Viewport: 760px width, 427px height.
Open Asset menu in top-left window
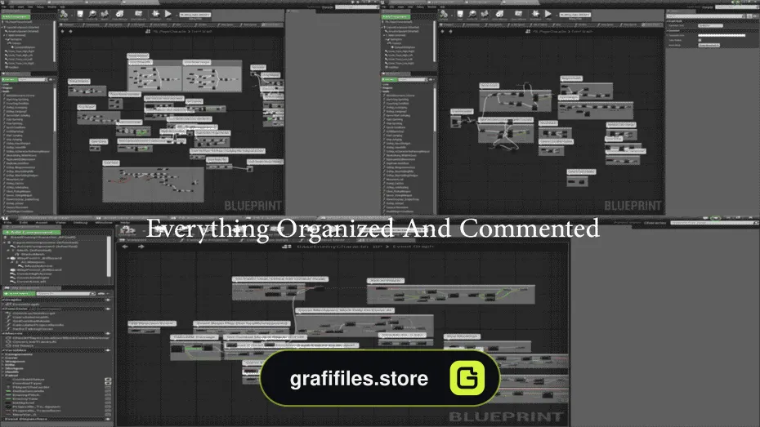[x=20, y=7]
